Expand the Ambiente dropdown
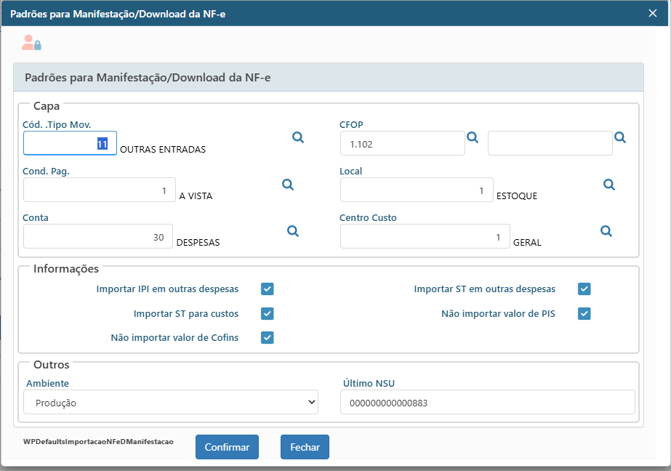The image size is (671, 471). point(171,402)
